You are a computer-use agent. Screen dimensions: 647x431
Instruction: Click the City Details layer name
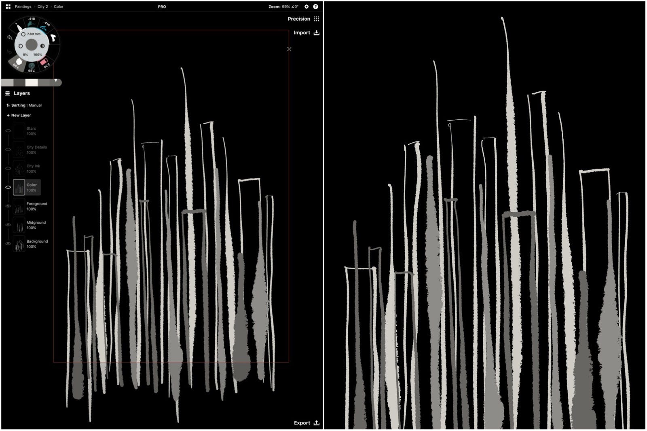[37, 147]
